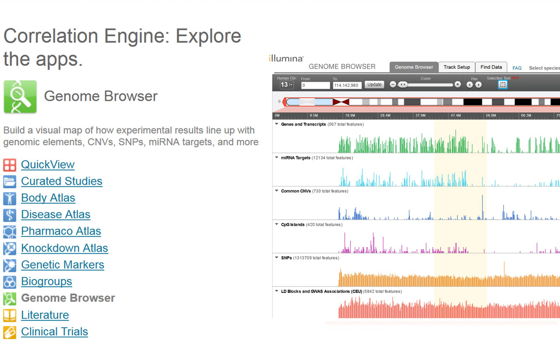The width and height of the screenshot is (560, 361).
Task: Click the Update button
Action: tap(374, 84)
